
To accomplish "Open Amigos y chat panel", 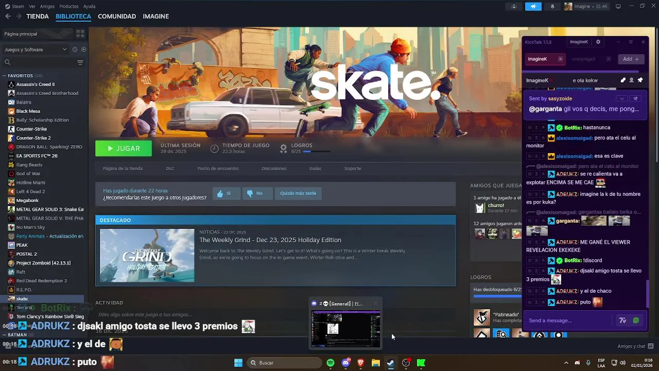I will coord(636,346).
